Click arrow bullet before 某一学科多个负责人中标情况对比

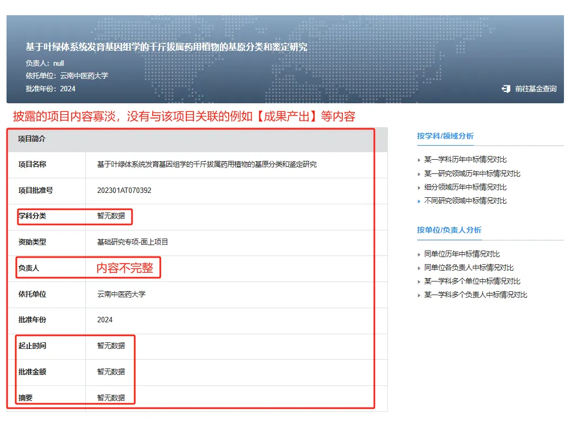(419, 295)
